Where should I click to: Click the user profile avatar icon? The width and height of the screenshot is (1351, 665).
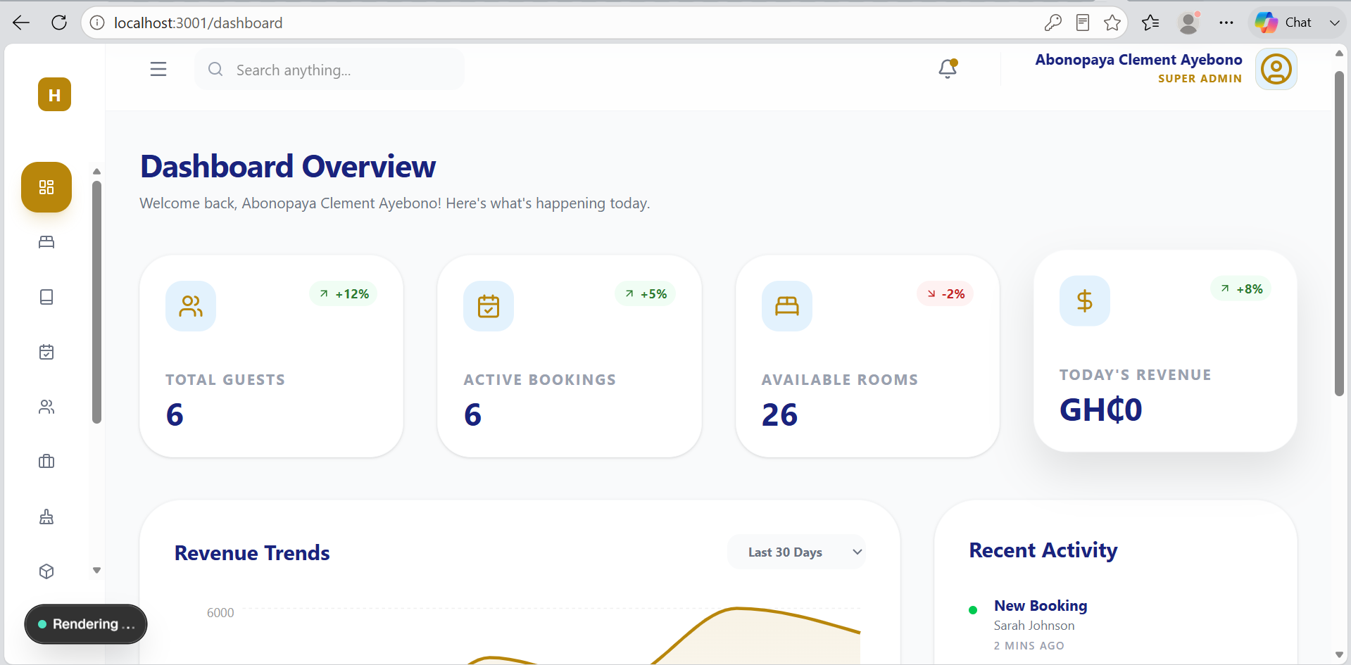tap(1276, 69)
